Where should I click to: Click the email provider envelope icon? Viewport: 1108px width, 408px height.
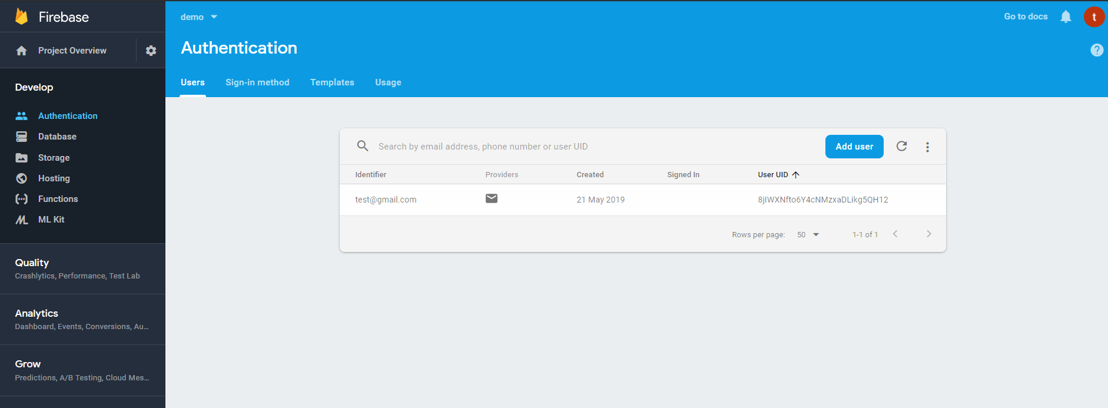coord(492,199)
